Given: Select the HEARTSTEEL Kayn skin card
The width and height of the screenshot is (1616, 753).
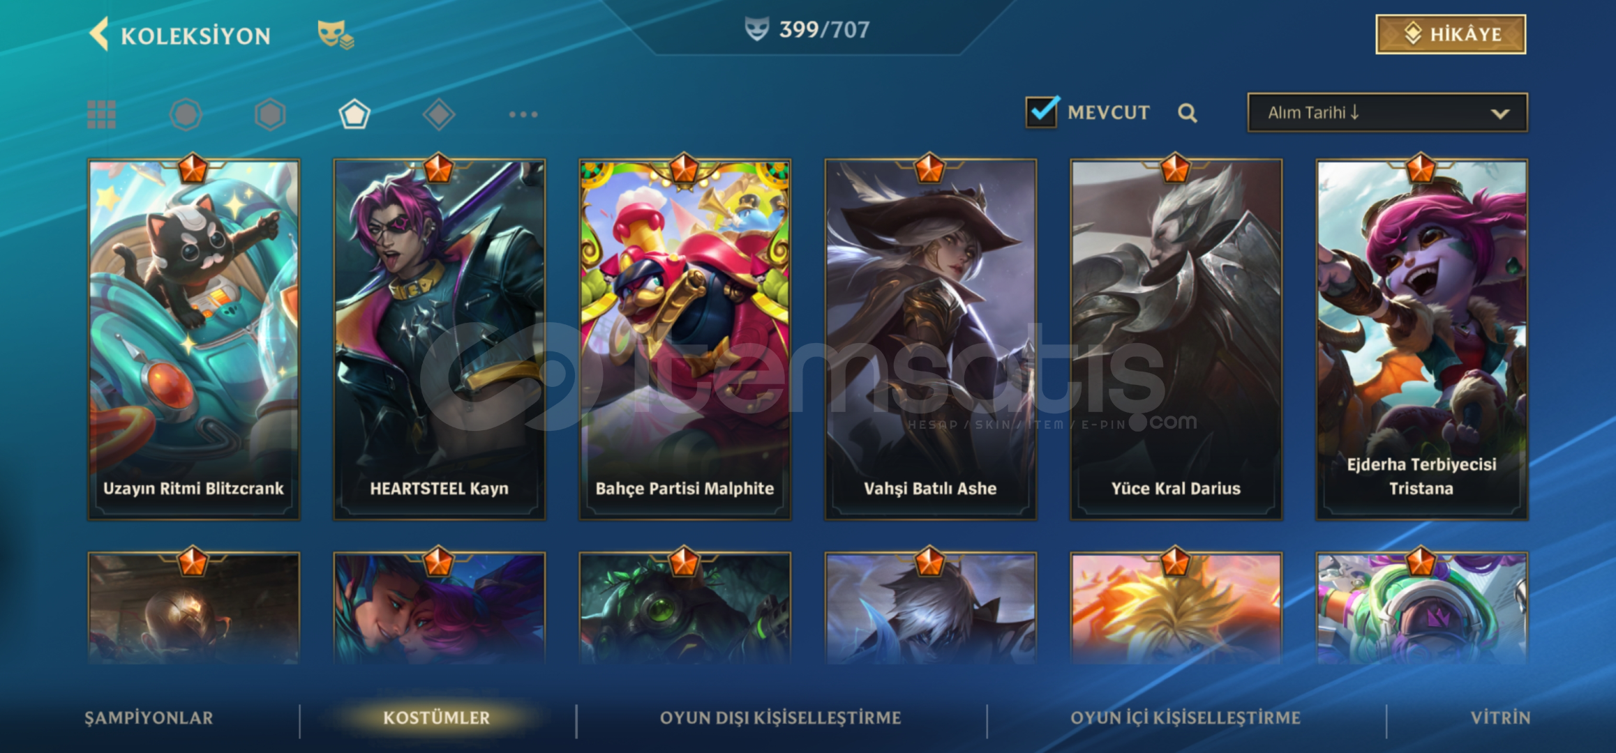Looking at the screenshot, I should (440, 340).
